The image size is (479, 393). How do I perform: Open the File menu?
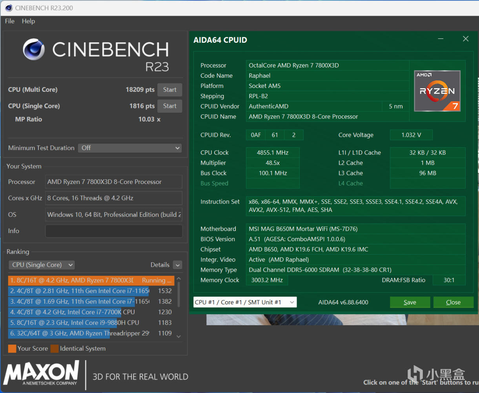pos(9,21)
